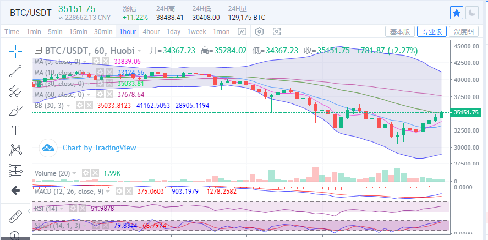Switch to 专业版 professional view
This screenshot has height=240, width=488.
pos(432,31)
